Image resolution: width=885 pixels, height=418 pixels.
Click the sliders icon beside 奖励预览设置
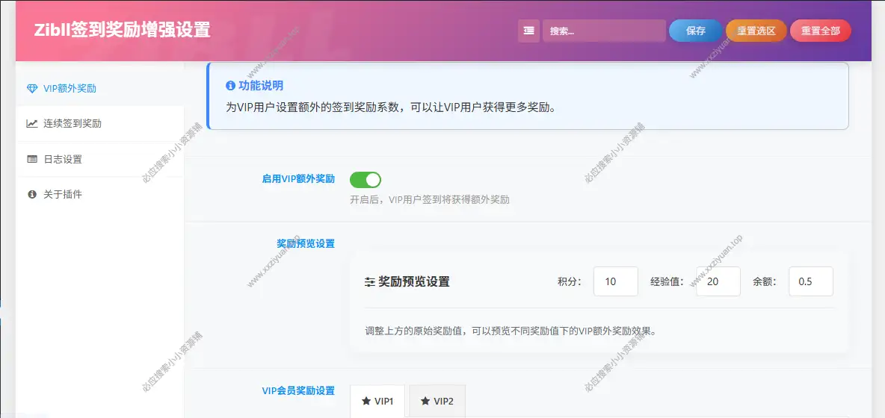tap(369, 282)
